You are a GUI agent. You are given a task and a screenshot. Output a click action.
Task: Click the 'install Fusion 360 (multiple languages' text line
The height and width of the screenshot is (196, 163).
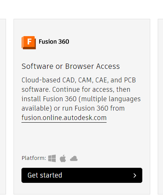81,99
